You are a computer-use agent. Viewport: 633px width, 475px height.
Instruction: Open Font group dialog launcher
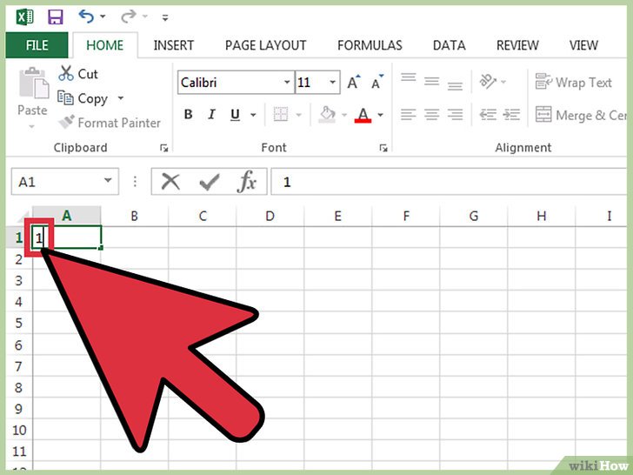pyautogui.click(x=383, y=148)
